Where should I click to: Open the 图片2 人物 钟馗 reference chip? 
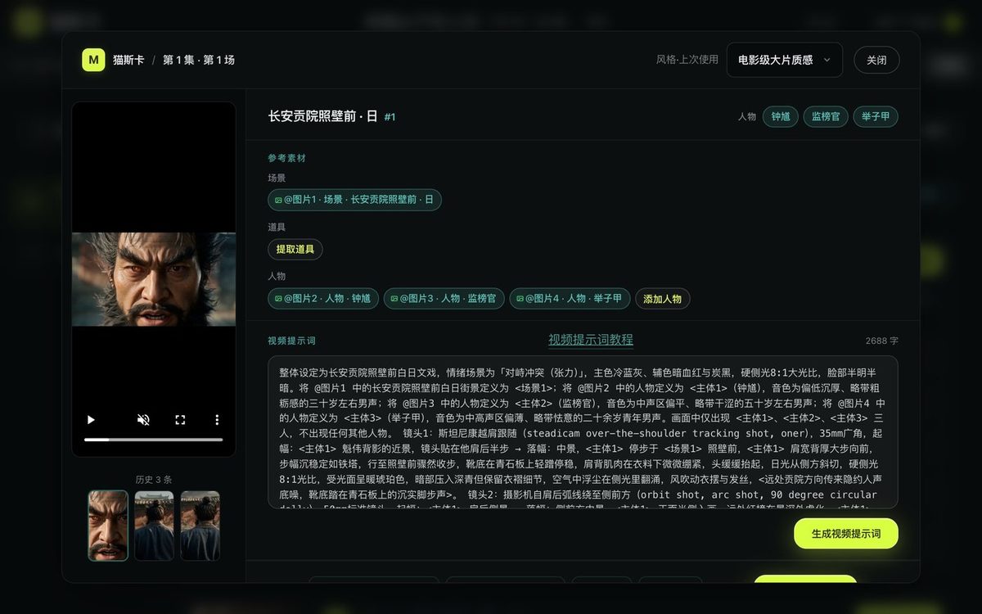323,299
